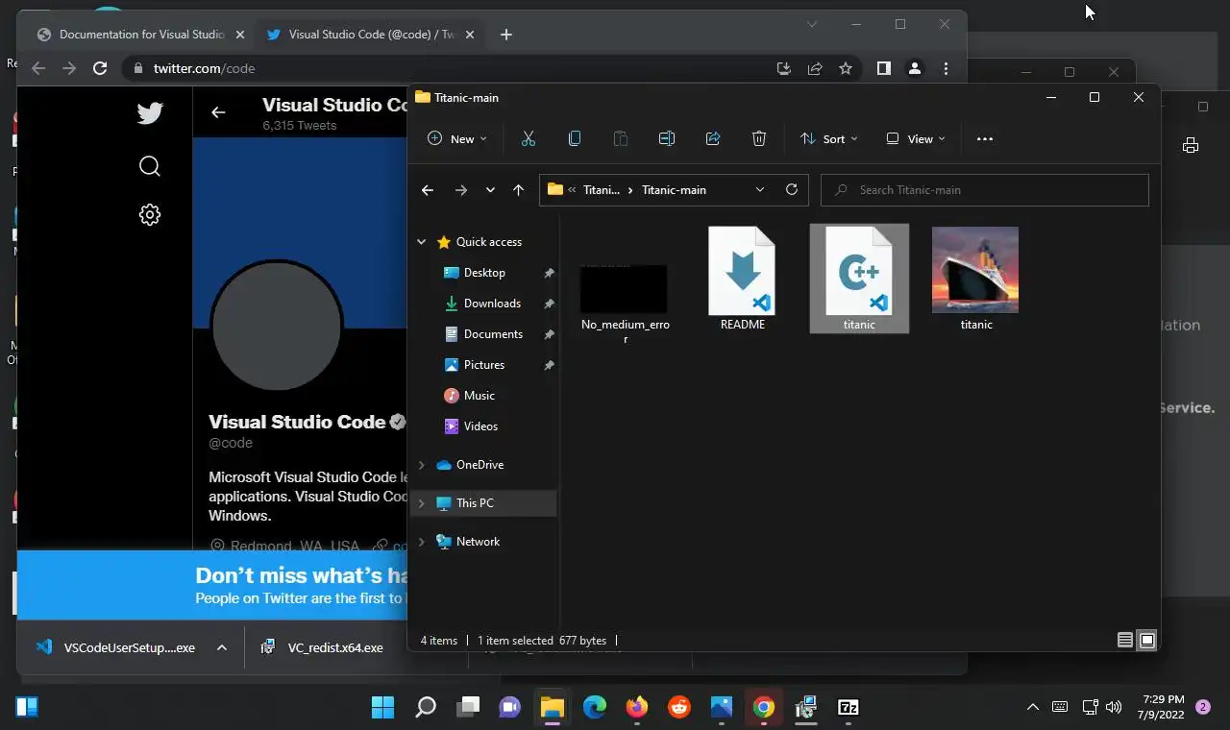Expand the This PC tree node

point(421,503)
